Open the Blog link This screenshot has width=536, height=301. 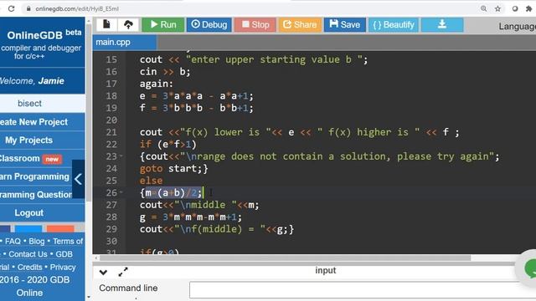(37, 242)
